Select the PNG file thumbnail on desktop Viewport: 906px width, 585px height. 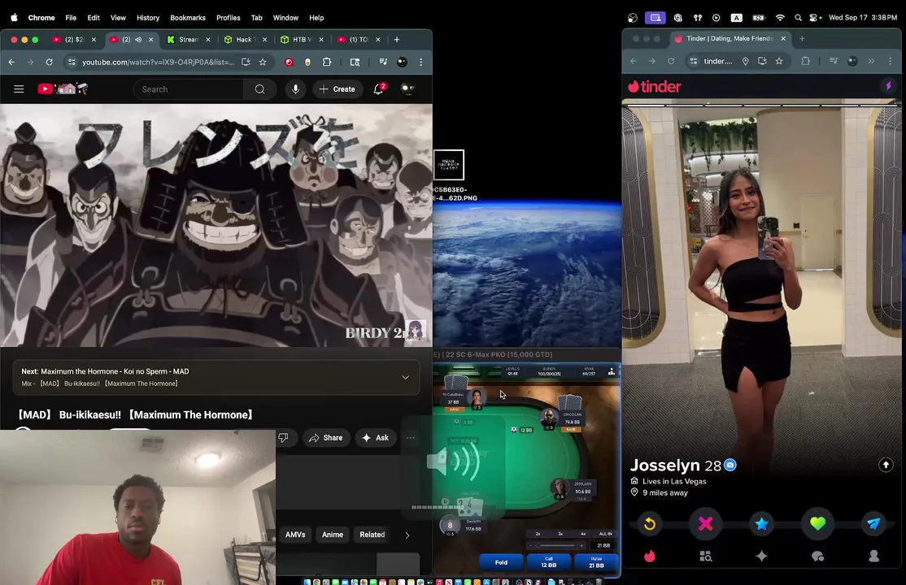(x=449, y=165)
